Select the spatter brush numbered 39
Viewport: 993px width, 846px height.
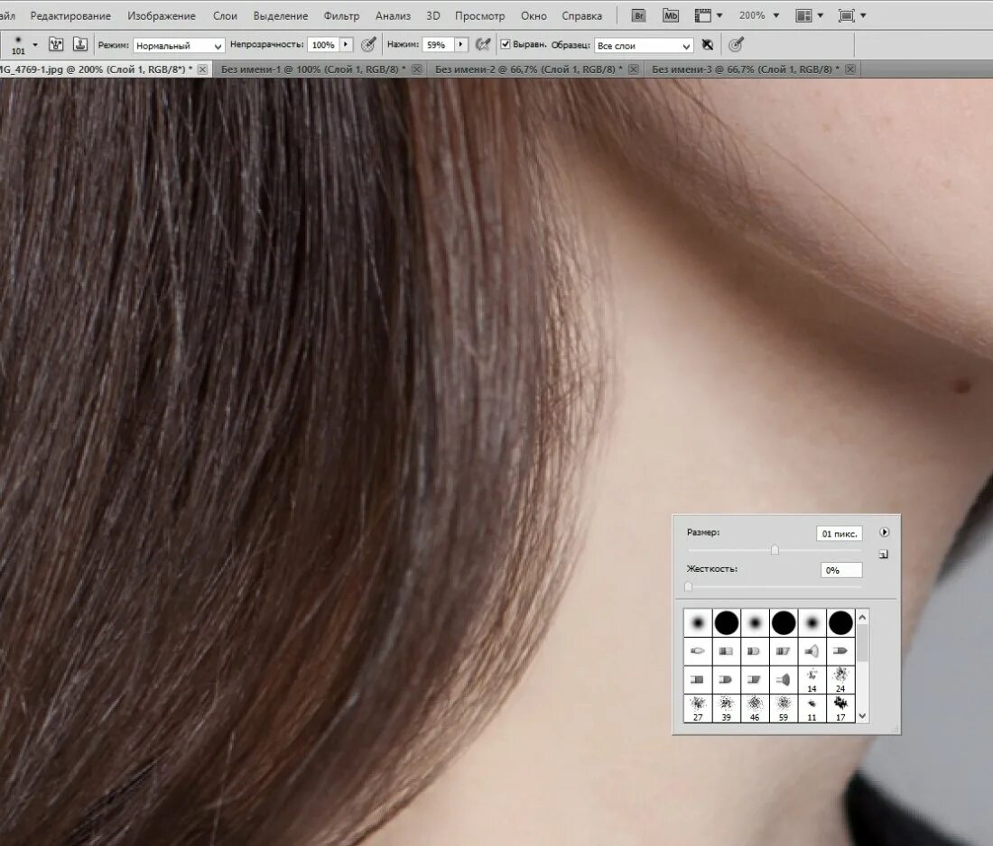[726, 708]
